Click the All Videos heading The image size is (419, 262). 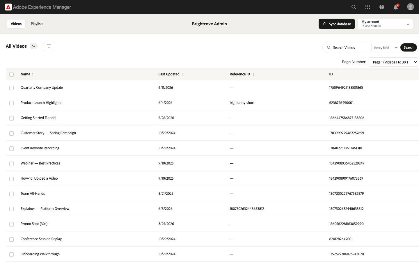click(x=16, y=46)
